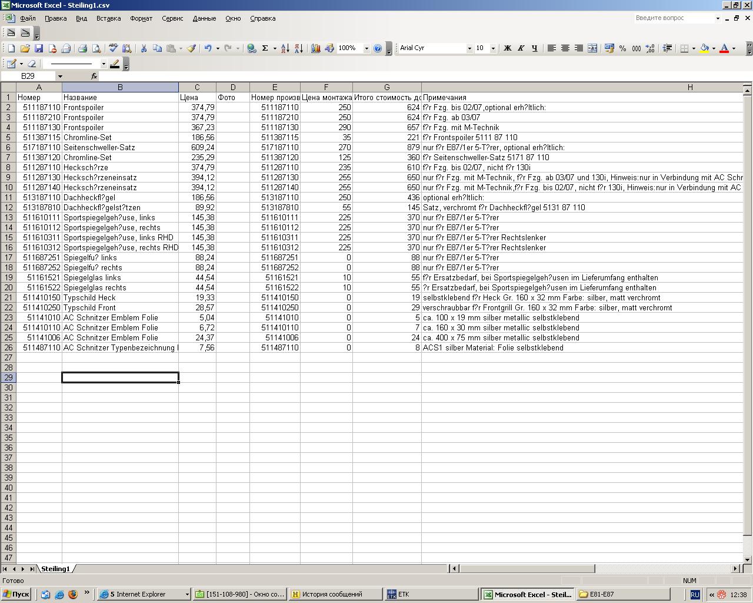Run the spelling check (ABC) tool
Viewport: 753px width, 603px height.
coord(113,48)
